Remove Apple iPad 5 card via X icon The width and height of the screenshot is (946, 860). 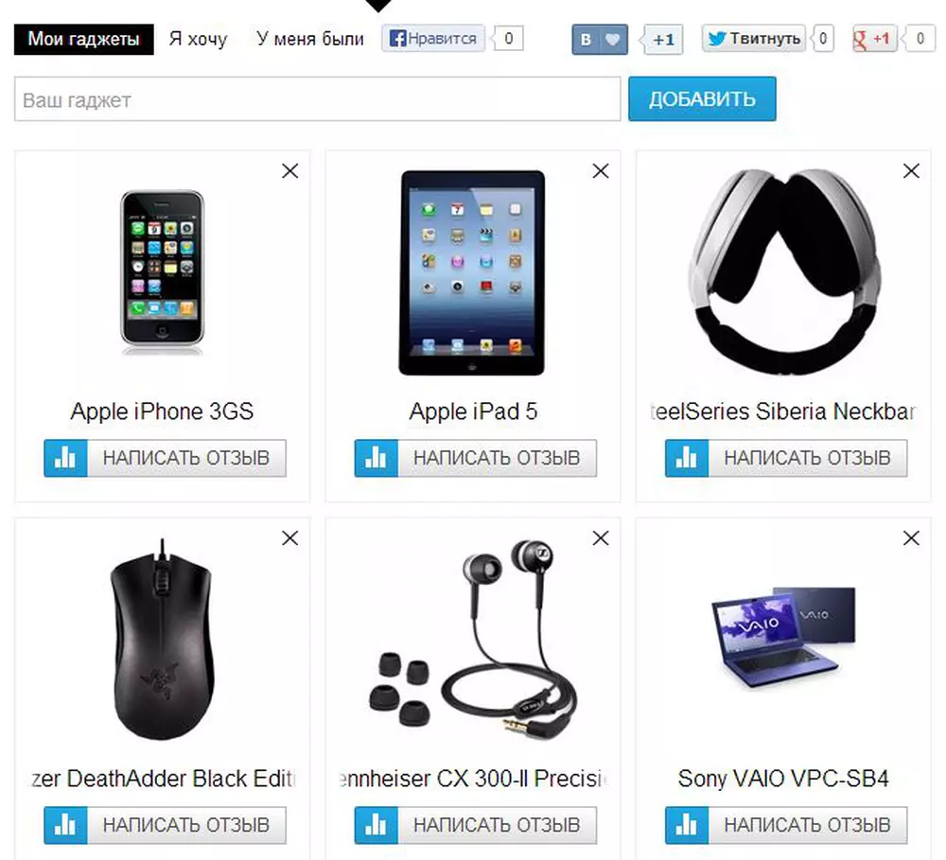[601, 171]
